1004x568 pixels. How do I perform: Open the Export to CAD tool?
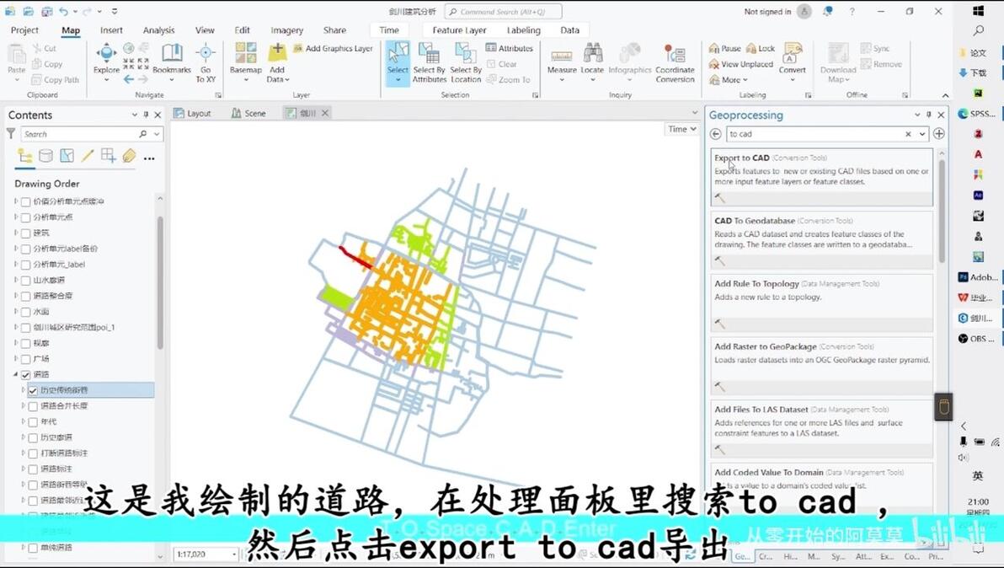(x=821, y=177)
